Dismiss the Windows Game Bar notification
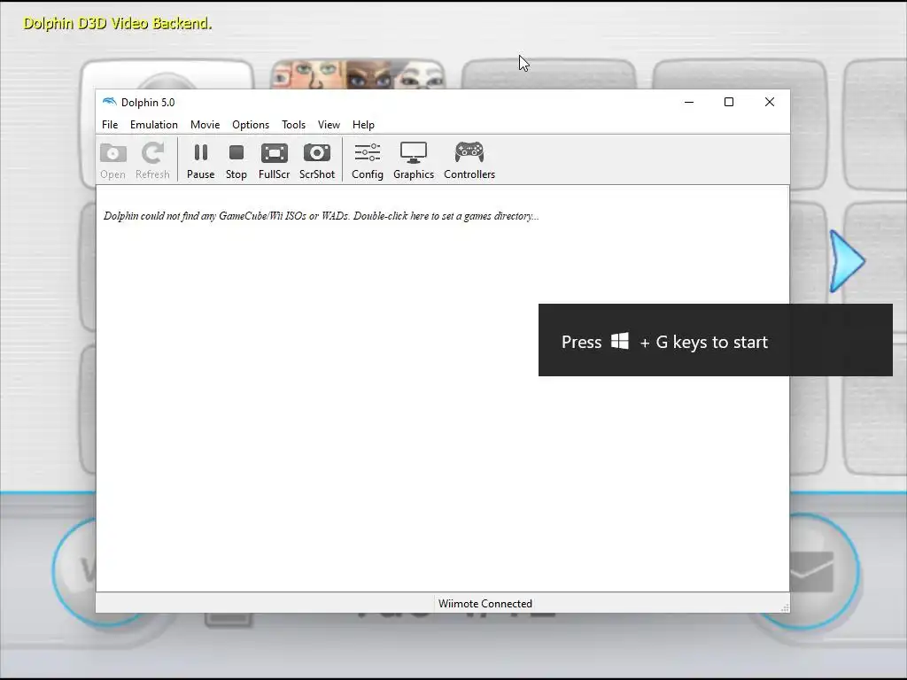The height and width of the screenshot is (680, 907). (715, 340)
